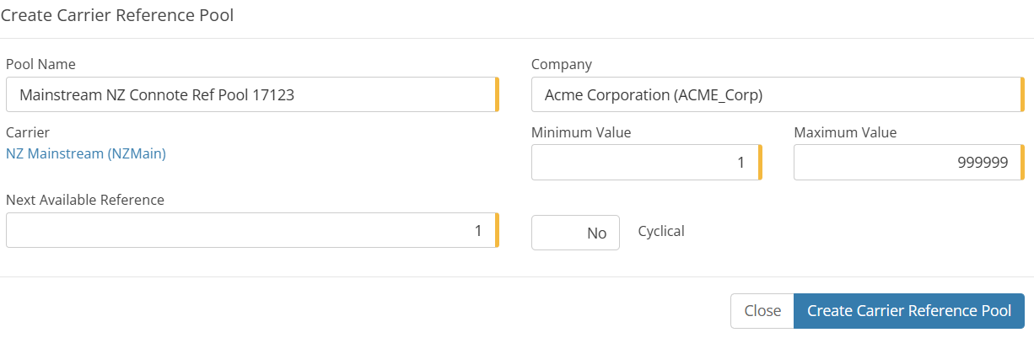Screen dimensions: 1034x338
Task: Click the Carrier label
Action: click(x=28, y=132)
